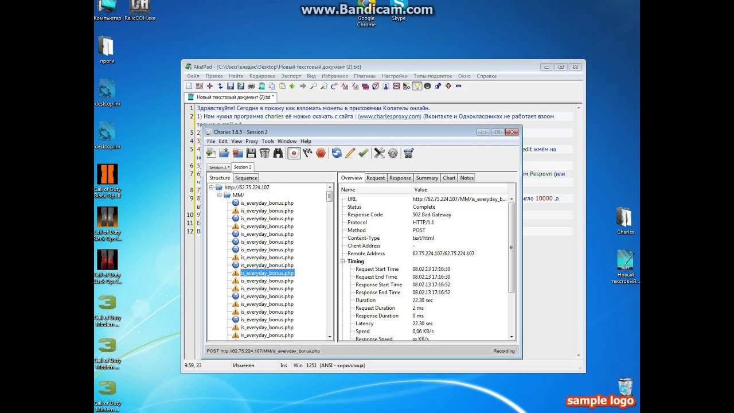Click the Structure tree scrollbar up arrow
This screenshot has width=734, height=413.
(330, 187)
